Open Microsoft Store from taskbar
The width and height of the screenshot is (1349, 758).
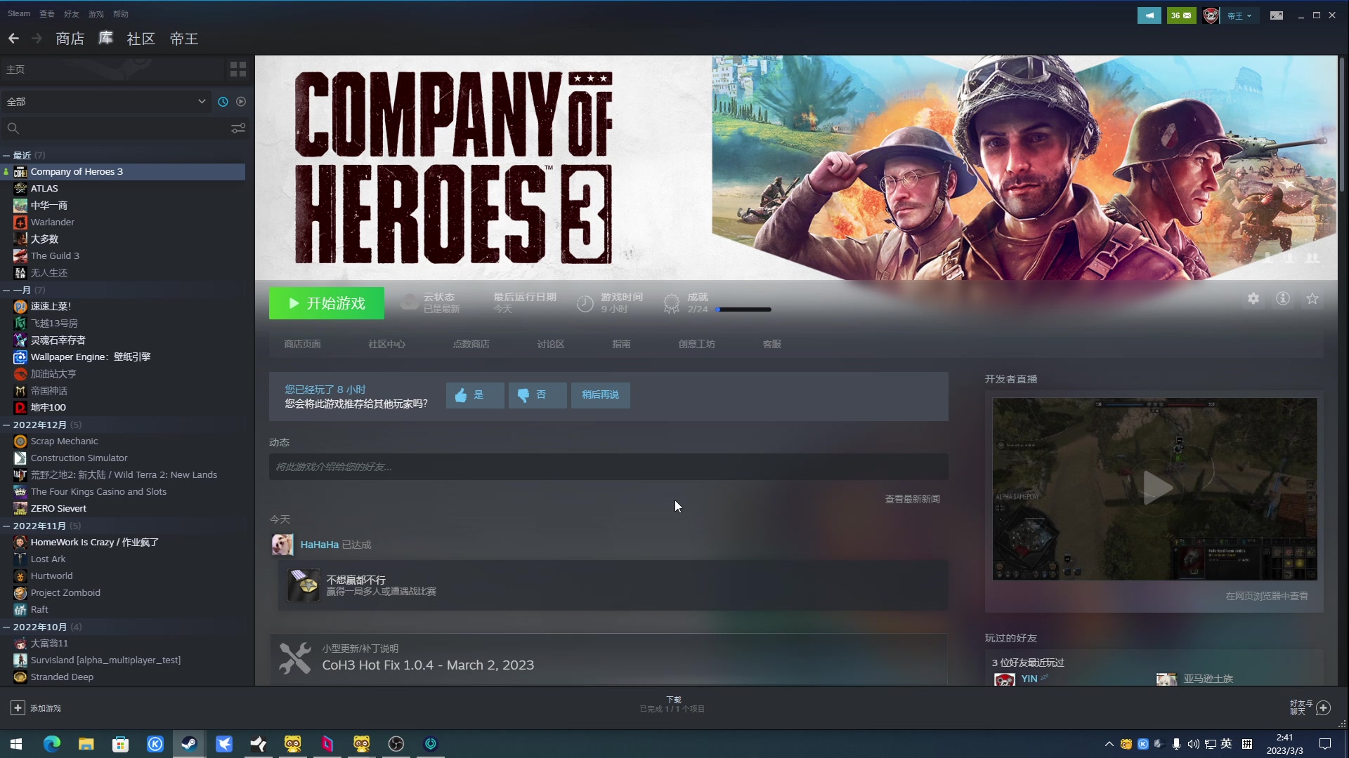coord(121,744)
